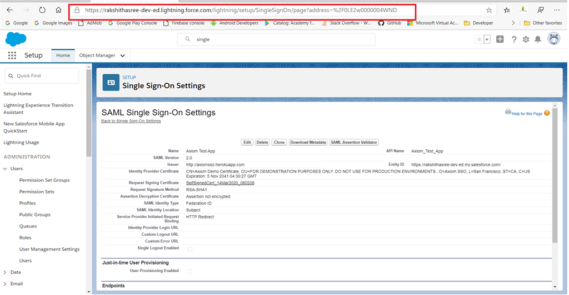
Task: Open the setup gear icon
Action: 526,39
